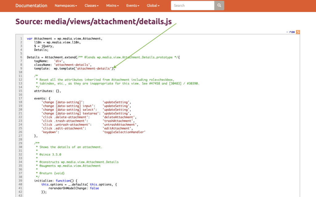The image size is (316, 197).
Task: Click line number 9 in the gutter
Action: pos(21,68)
